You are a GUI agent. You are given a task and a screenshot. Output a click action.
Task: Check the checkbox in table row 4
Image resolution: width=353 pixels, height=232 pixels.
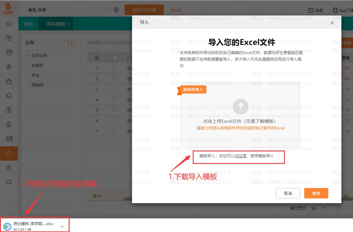[x=115, y=100]
